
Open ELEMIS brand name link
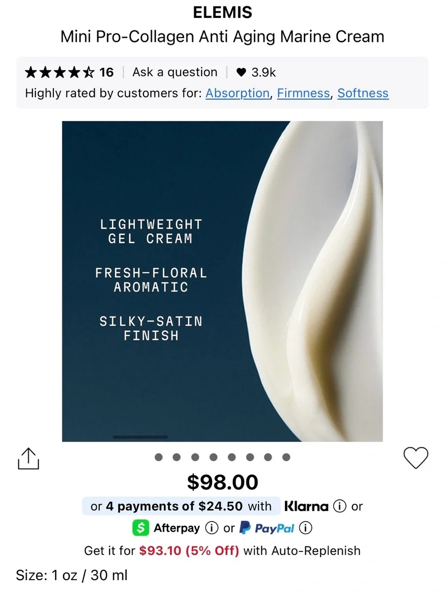click(x=222, y=12)
